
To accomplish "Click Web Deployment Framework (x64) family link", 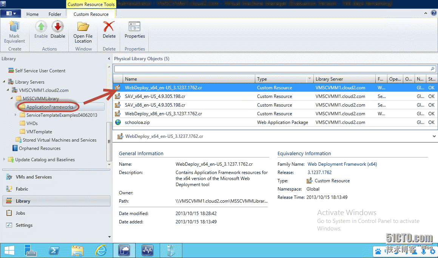I will (x=342, y=164).
